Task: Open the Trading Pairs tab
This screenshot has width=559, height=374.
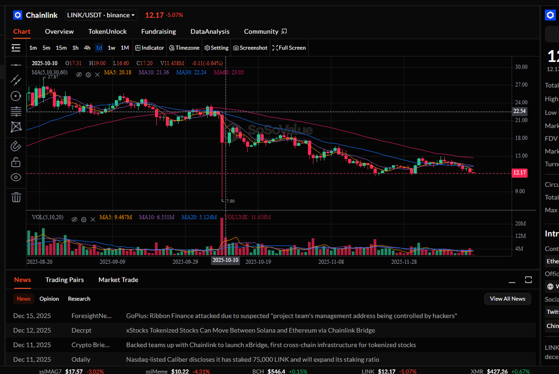Action: coord(64,279)
